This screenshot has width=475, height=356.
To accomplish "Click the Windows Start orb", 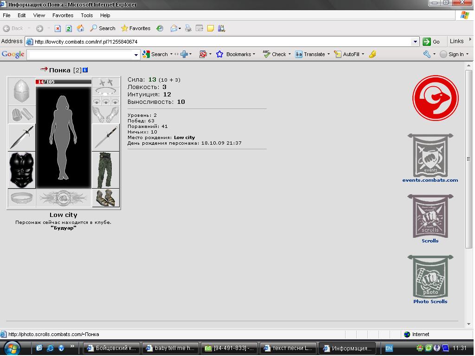I will pos(12,348).
